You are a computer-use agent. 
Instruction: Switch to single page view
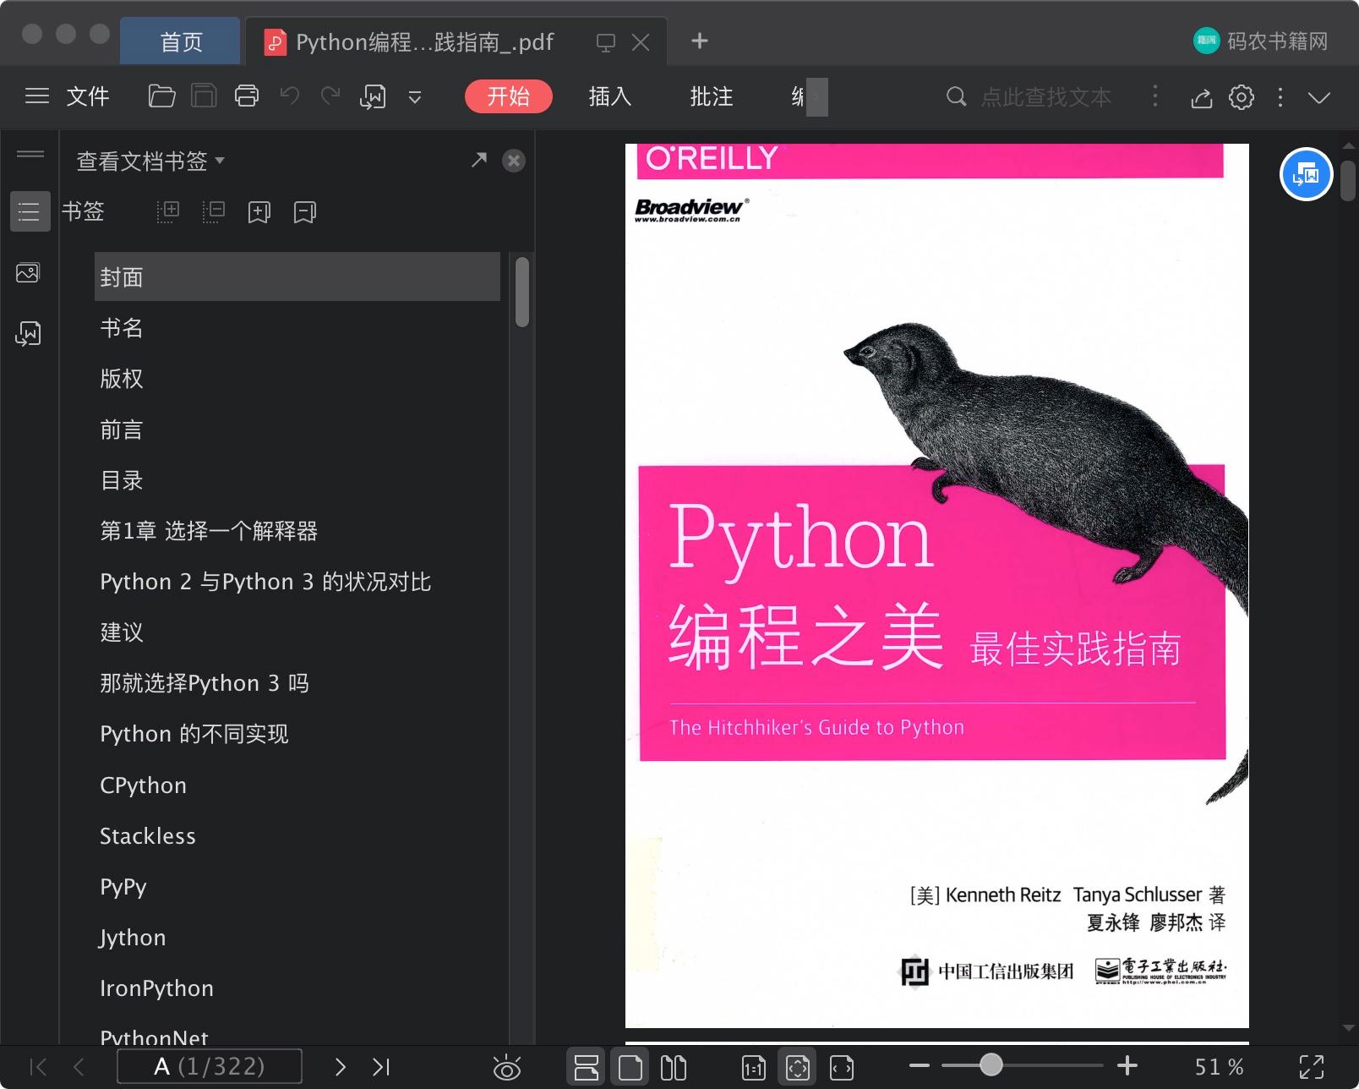(630, 1068)
